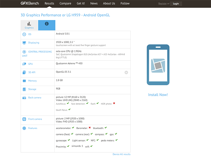Click the OS label
Screen dimensions: 211x158
(30, 34)
